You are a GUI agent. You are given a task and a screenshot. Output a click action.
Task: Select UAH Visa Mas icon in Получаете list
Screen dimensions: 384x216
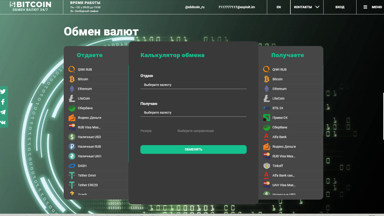266,185
